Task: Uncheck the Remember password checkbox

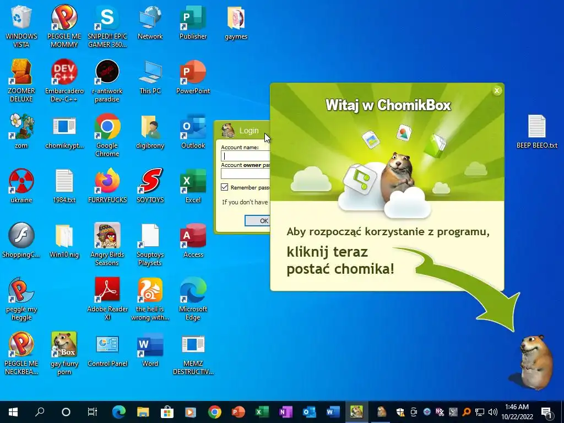Action: click(x=225, y=187)
